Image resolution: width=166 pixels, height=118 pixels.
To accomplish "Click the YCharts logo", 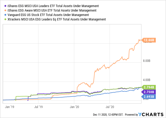I will [x=151, y=115].
